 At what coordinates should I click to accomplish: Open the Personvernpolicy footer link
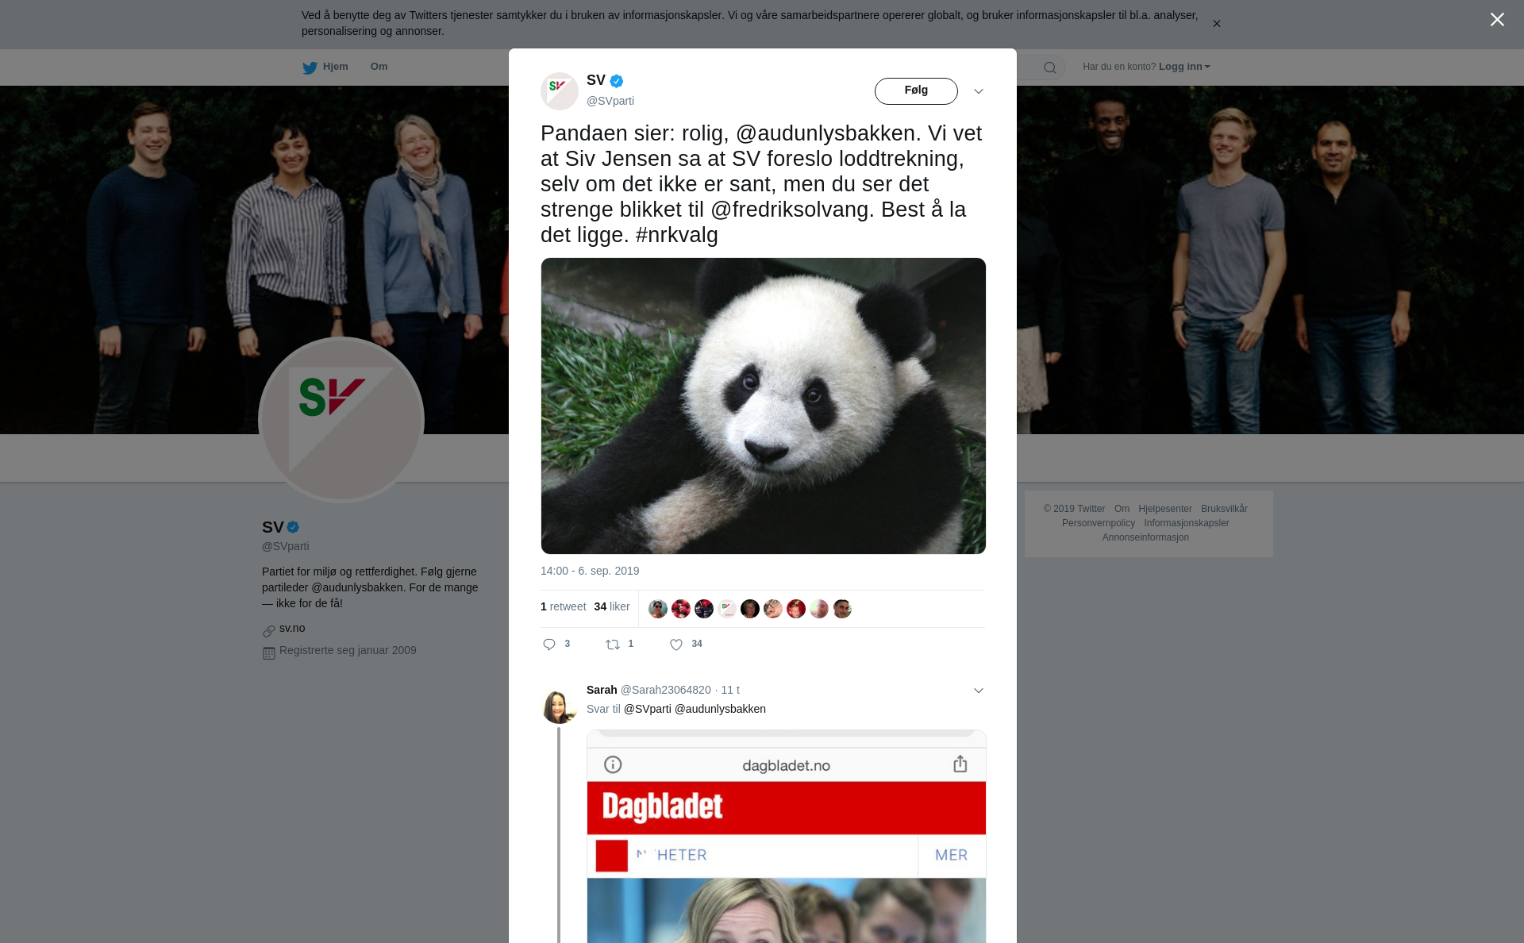tap(1099, 523)
